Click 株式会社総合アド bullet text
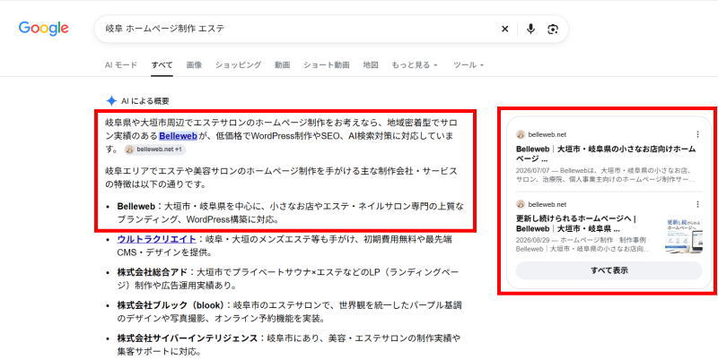718x359 pixels. (x=153, y=273)
